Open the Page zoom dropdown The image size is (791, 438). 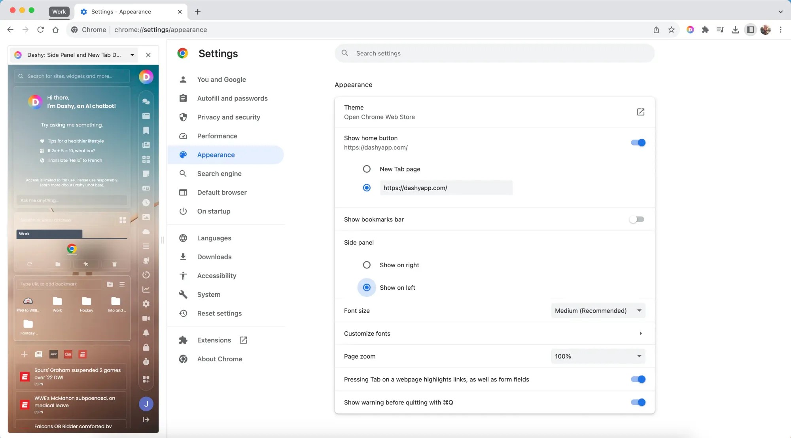click(598, 356)
